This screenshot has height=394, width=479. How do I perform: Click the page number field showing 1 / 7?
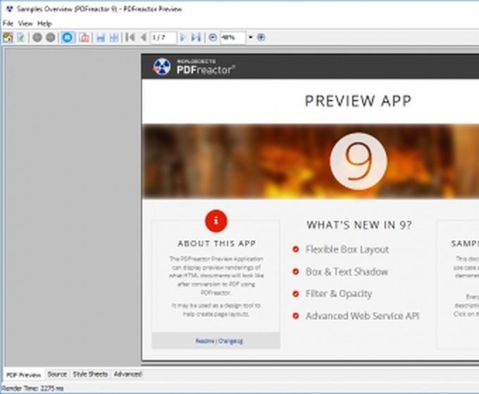tap(163, 37)
